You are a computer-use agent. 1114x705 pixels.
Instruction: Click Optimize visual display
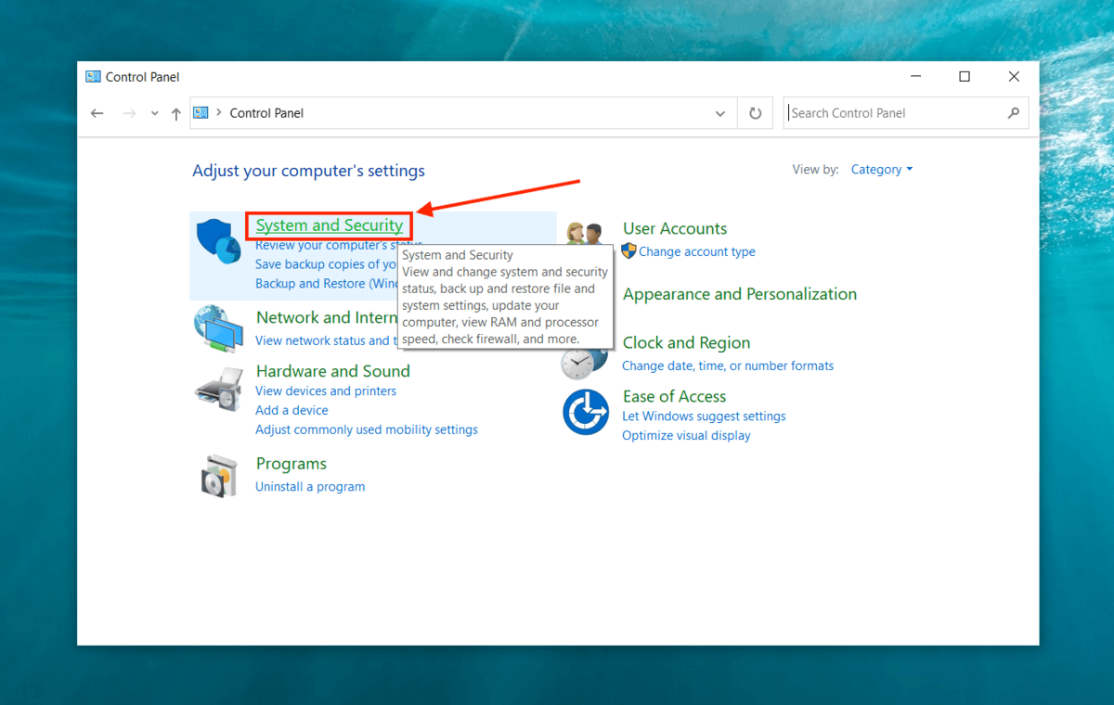pos(686,436)
